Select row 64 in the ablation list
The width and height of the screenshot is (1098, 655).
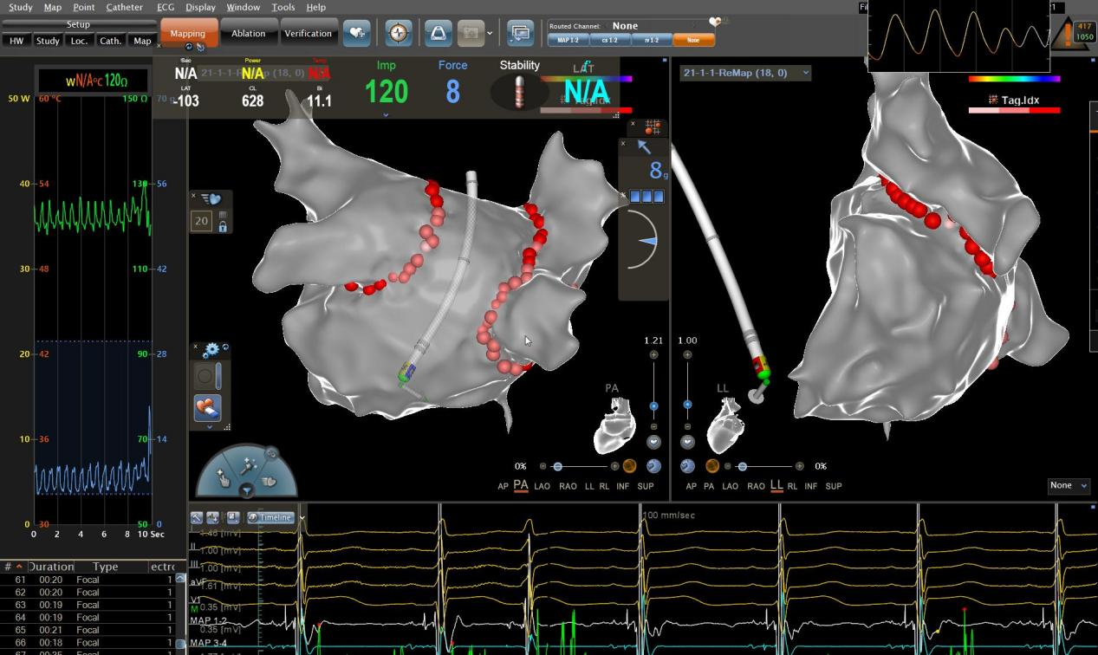pos(87,618)
